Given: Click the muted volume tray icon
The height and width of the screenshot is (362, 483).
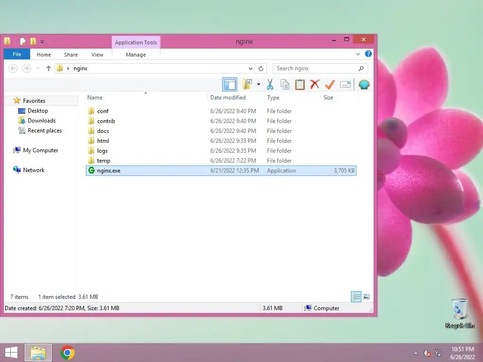Looking at the screenshot, I should tap(427, 353).
